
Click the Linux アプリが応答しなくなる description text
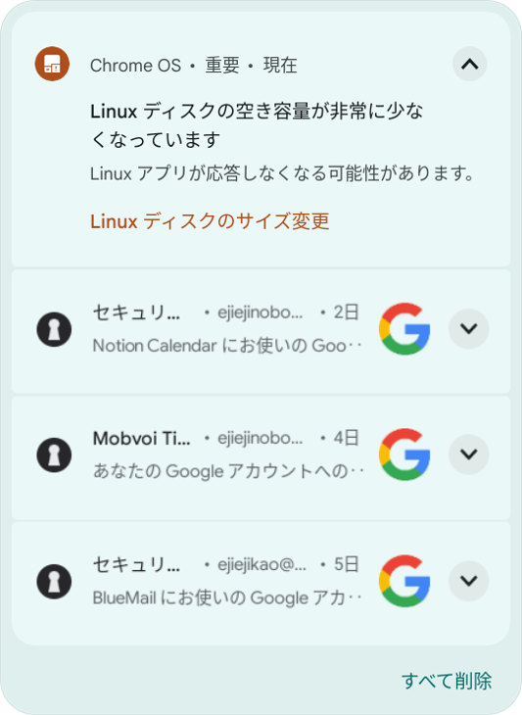click(x=283, y=173)
